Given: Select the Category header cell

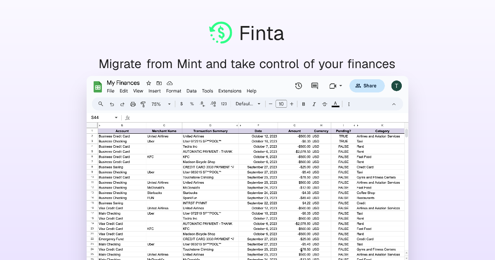Looking at the screenshot, I should tap(382, 131).
